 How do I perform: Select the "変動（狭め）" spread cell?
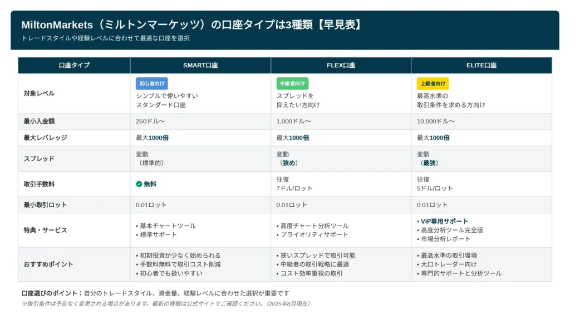[x=341, y=158]
